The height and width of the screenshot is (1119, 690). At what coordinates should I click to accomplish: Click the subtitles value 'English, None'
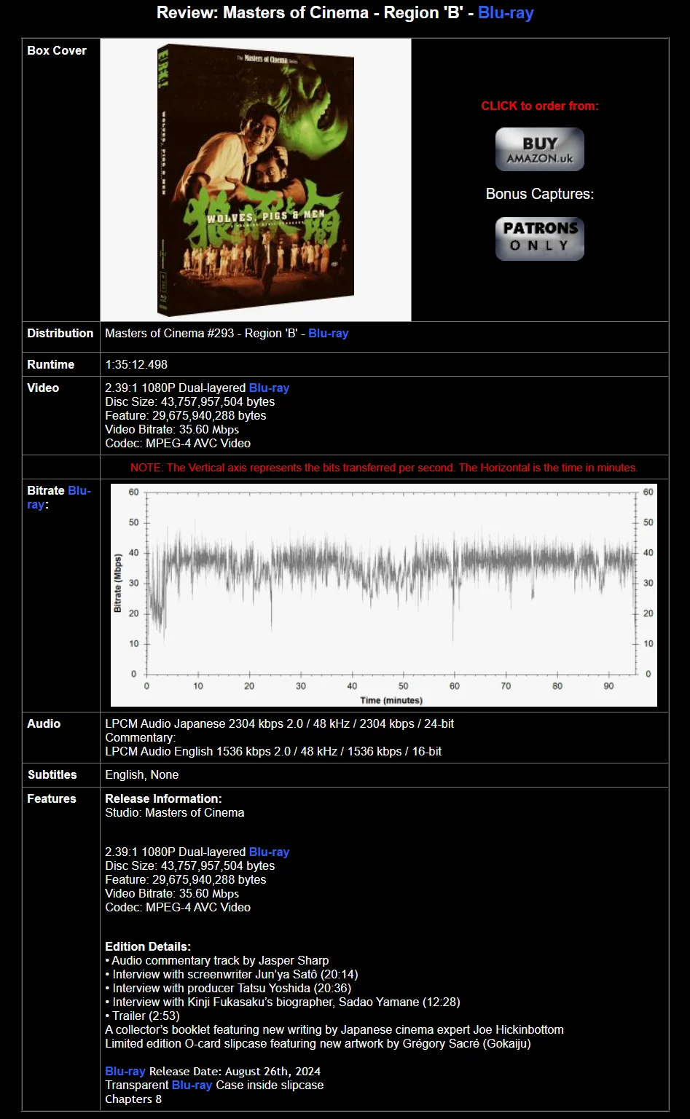142,774
